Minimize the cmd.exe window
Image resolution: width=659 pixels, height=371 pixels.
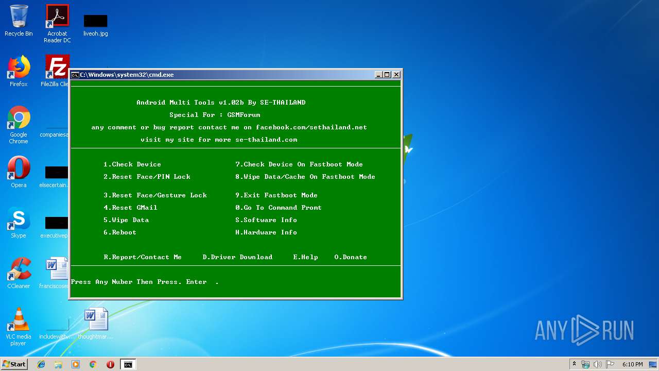[378, 75]
